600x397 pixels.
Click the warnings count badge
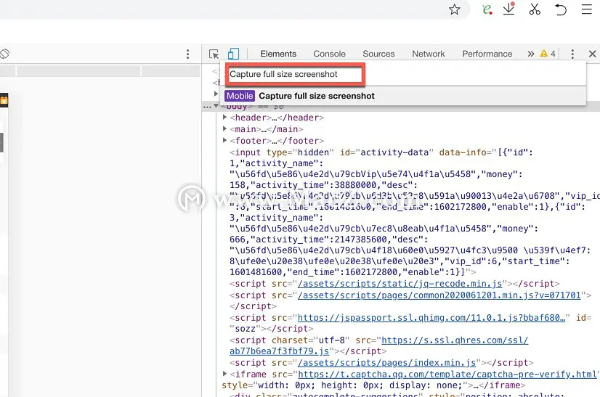pyautogui.click(x=548, y=54)
